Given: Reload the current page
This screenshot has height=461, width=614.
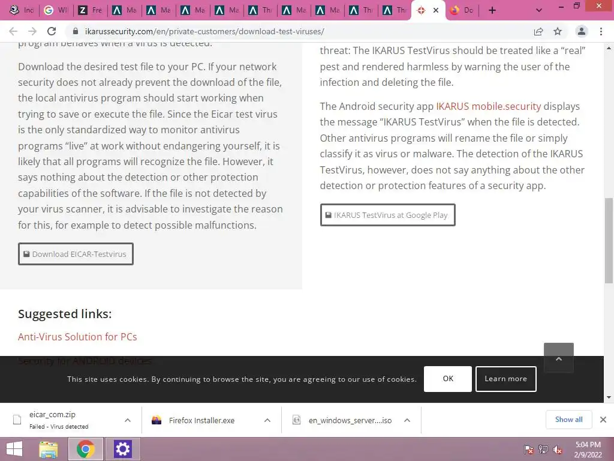Looking at the screenshot, I should (x=52, y=31).
